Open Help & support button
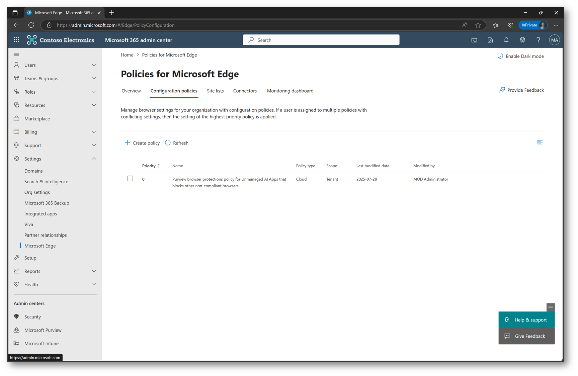 [526, 320]
